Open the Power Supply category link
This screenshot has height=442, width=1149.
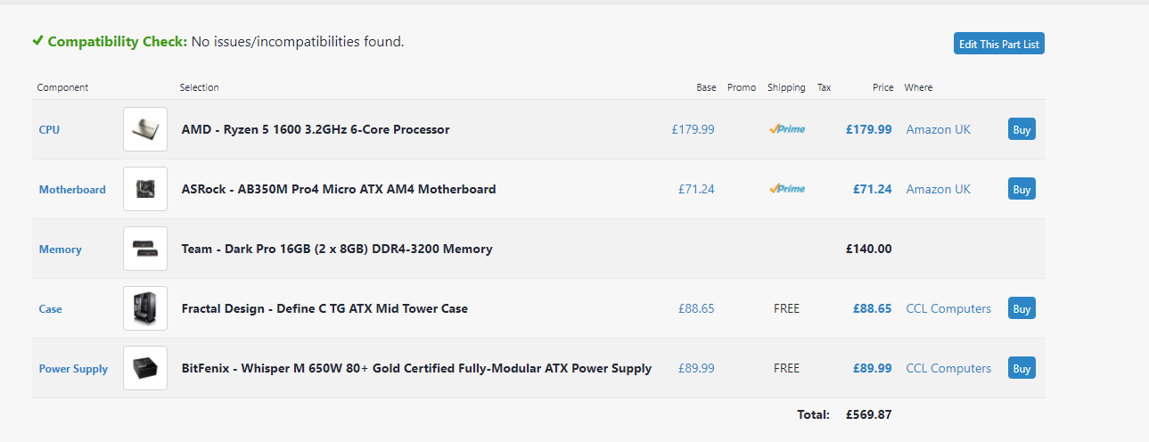click(x=73, y=369)
